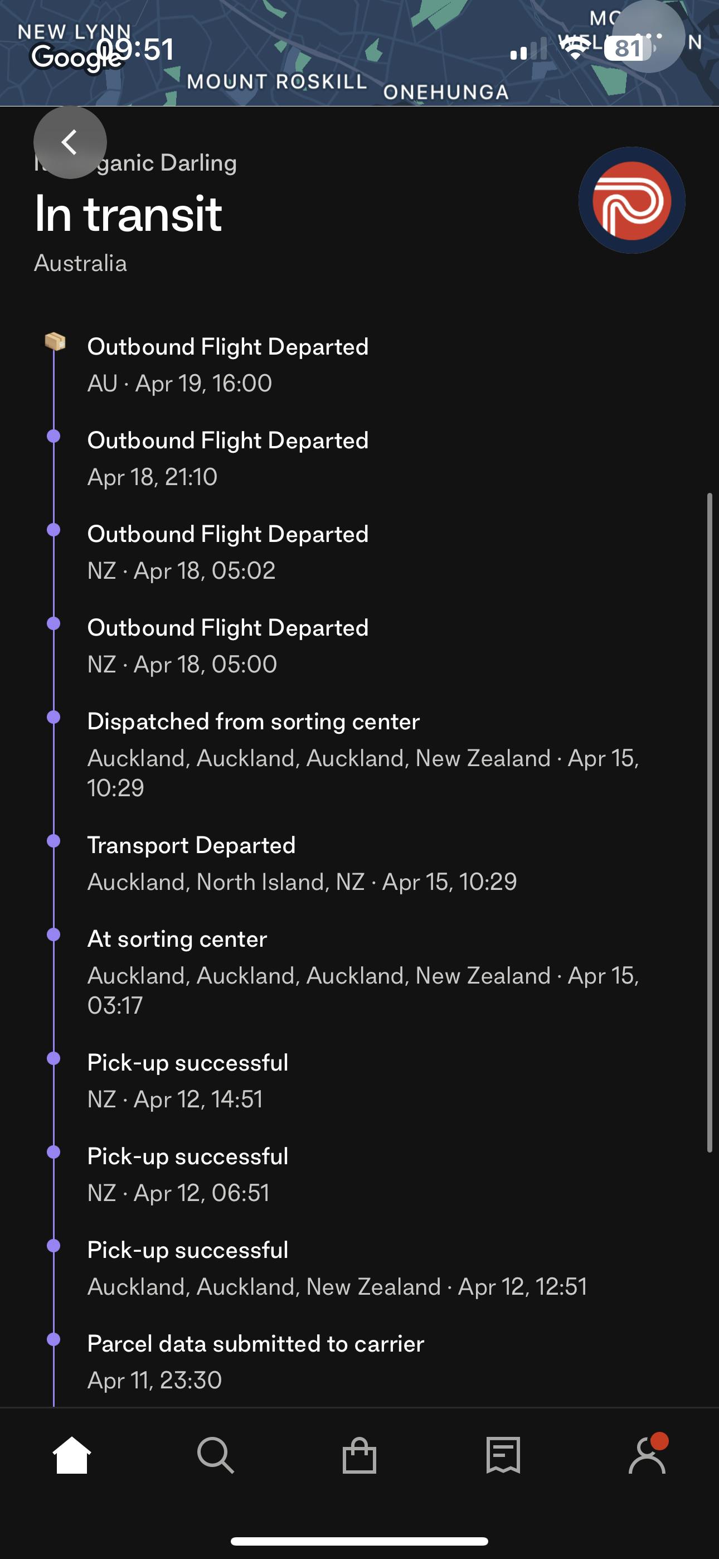
Task: Tap the Australia destination text
Action: click(x=80, y=263)
